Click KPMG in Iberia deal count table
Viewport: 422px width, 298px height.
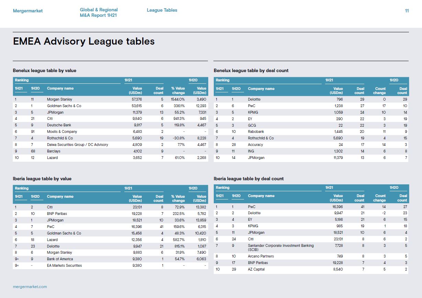click(x=253, y=226)
